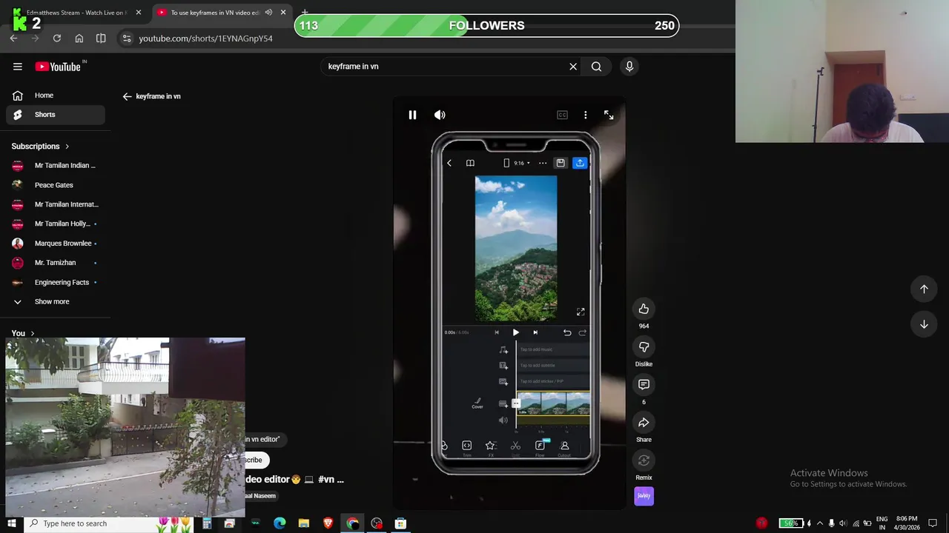Expand the Subscriptions section chevron
Viewport: 949px width, 533px height.
pyautogui.click(x=67, y=147)
